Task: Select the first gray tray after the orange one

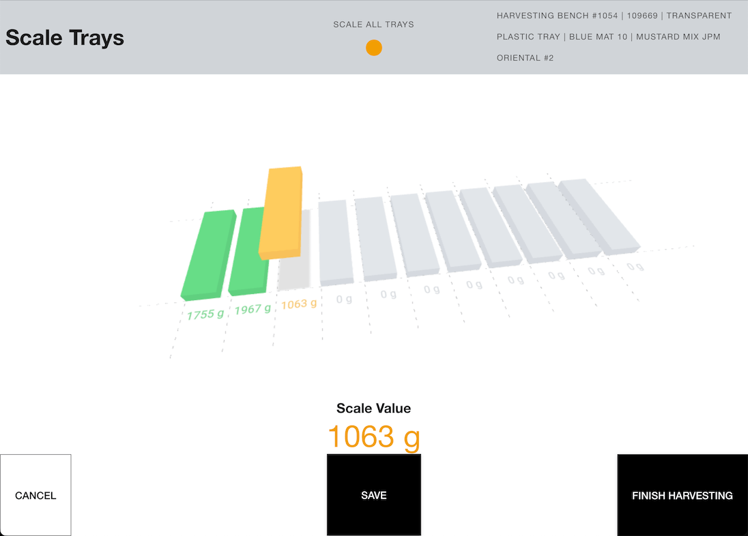Action: coord(336,243)
